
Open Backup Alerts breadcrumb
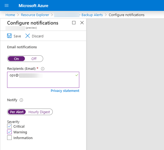[92, 15]
